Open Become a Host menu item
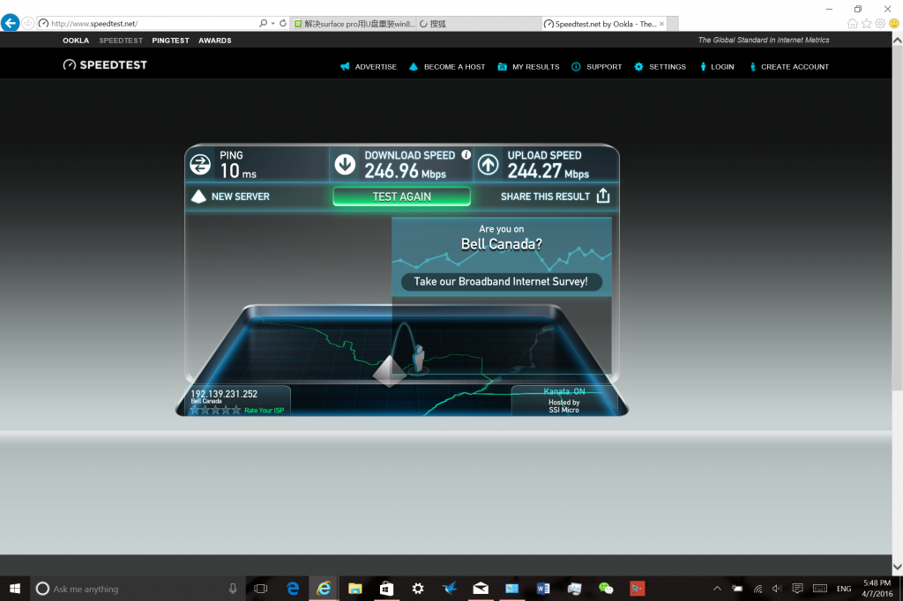 coord(447,67)
